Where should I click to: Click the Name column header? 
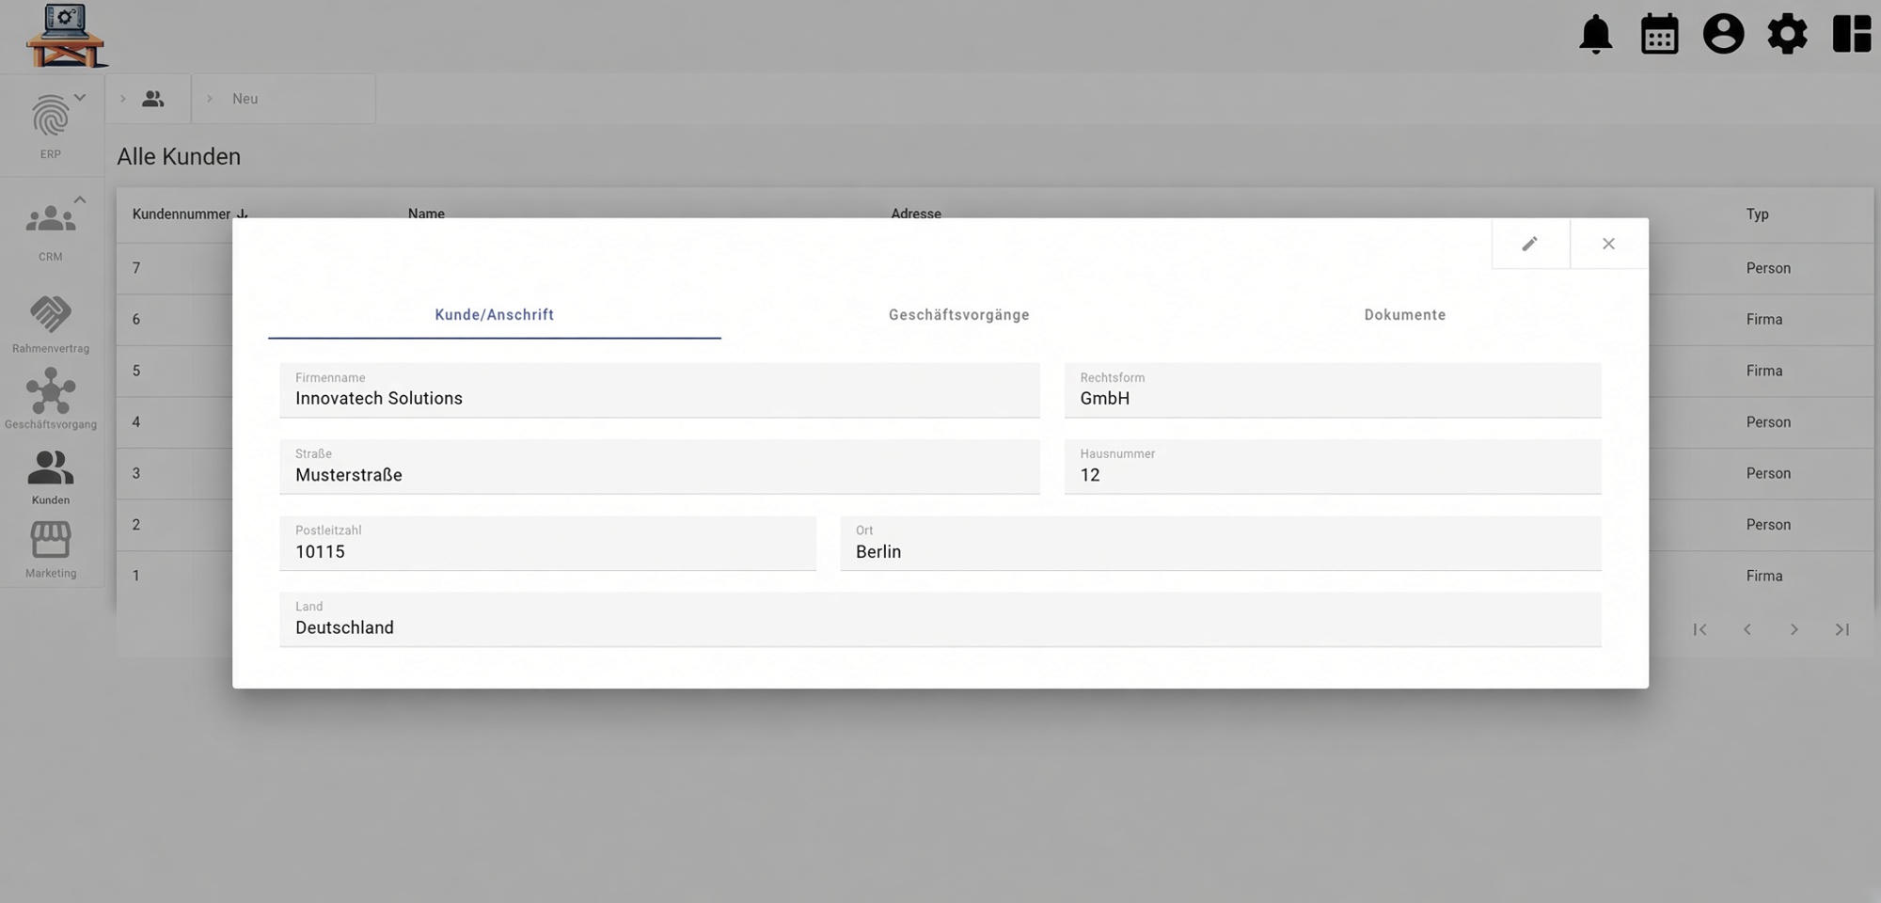pyautogui.click(x=426, y=214)
